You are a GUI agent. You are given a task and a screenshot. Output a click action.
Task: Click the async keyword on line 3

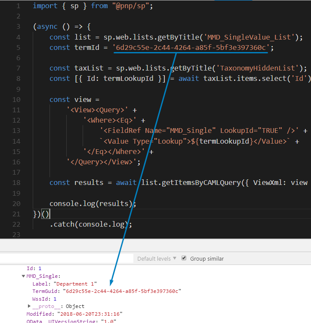pos(47,27)
